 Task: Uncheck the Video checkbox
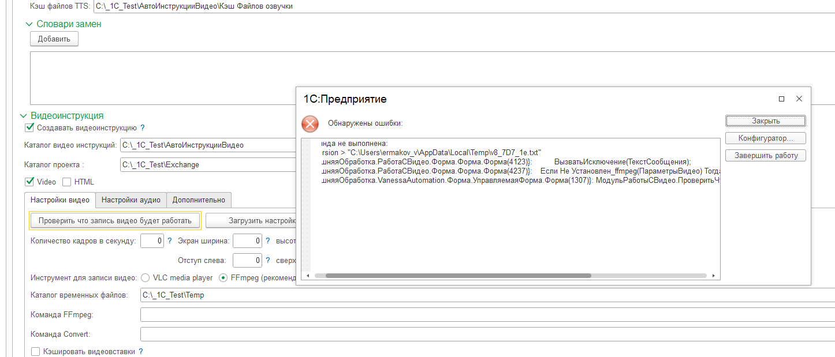pos(29,182)
